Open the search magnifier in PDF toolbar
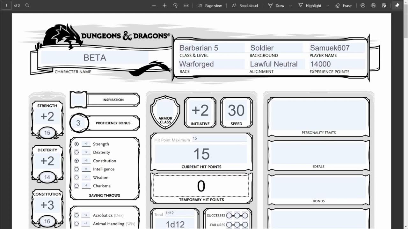The width and height of the screenshot is (408, 229). click(x=27, y=5)
